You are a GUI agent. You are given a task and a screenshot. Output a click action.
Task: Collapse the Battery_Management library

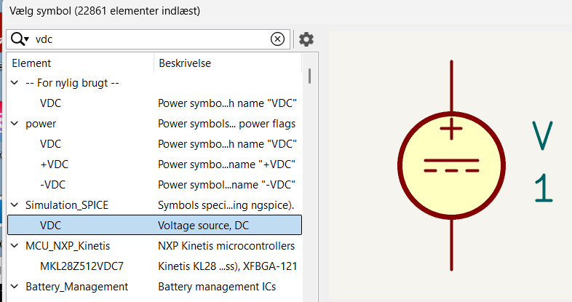coord(15,287)
